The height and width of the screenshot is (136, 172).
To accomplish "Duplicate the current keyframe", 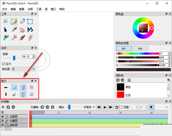I will (52, 107).
